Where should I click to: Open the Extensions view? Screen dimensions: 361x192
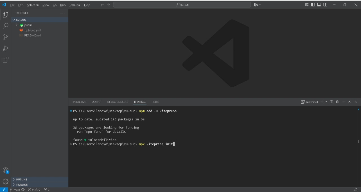[5, 60]
